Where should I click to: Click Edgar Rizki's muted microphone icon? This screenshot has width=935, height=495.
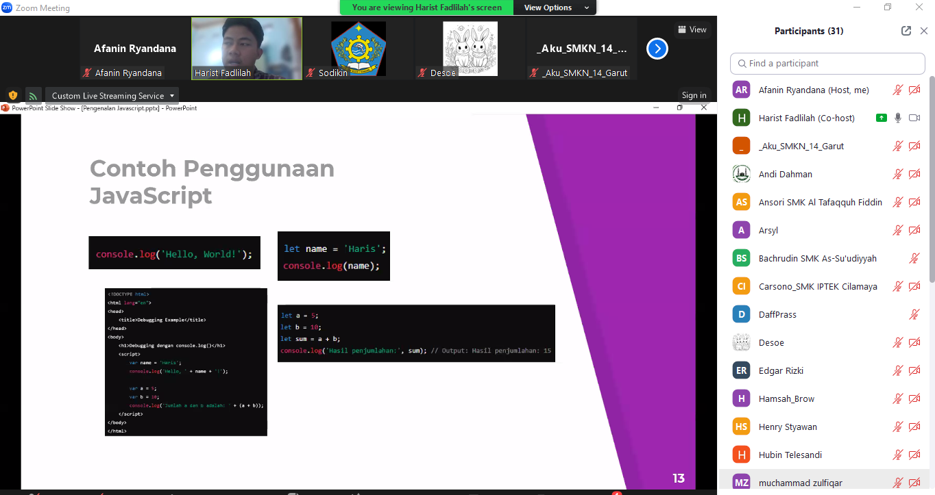click(897, 370)
